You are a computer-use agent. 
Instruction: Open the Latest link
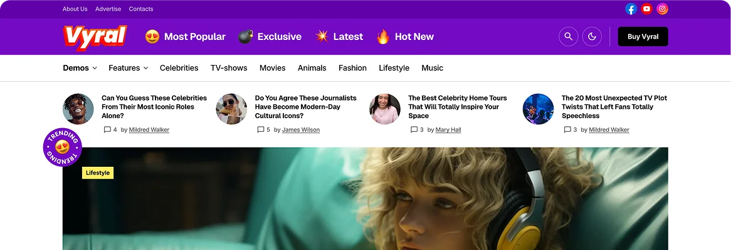coord(348,36)
